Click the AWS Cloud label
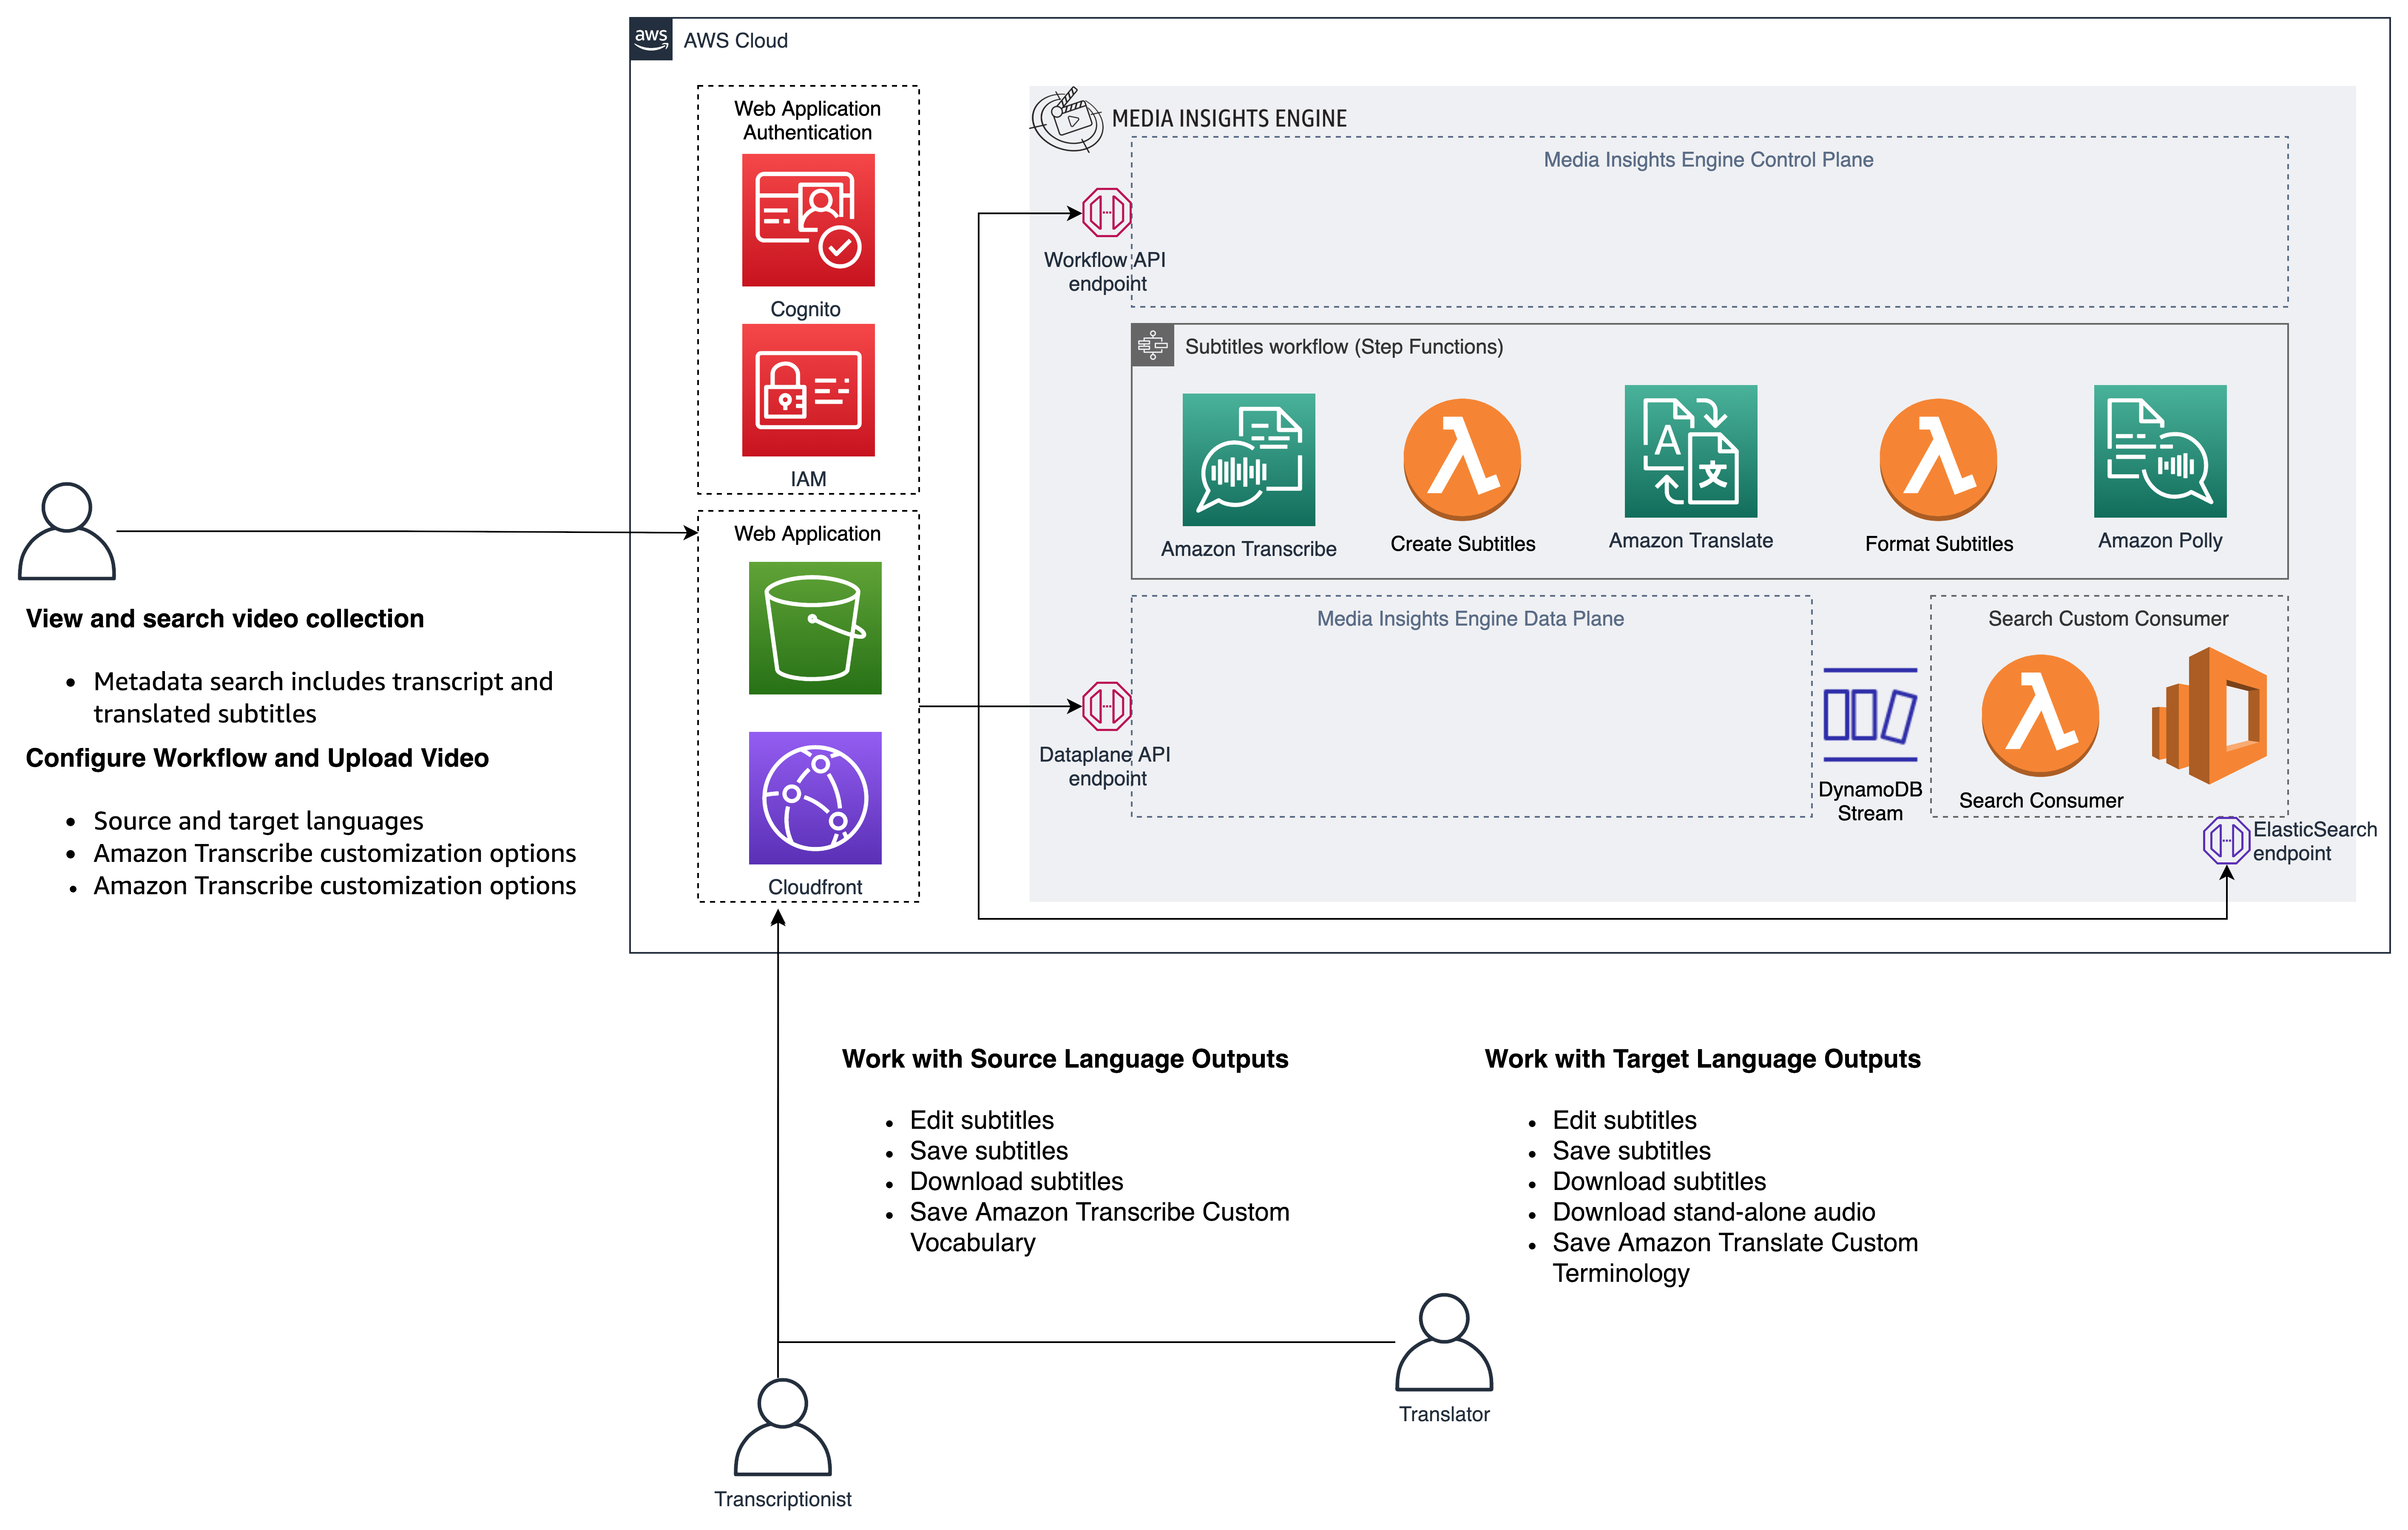Image resolution: width=2408 pixels, height=1530 pixels. pyautogui.click(x=736, y=41)
